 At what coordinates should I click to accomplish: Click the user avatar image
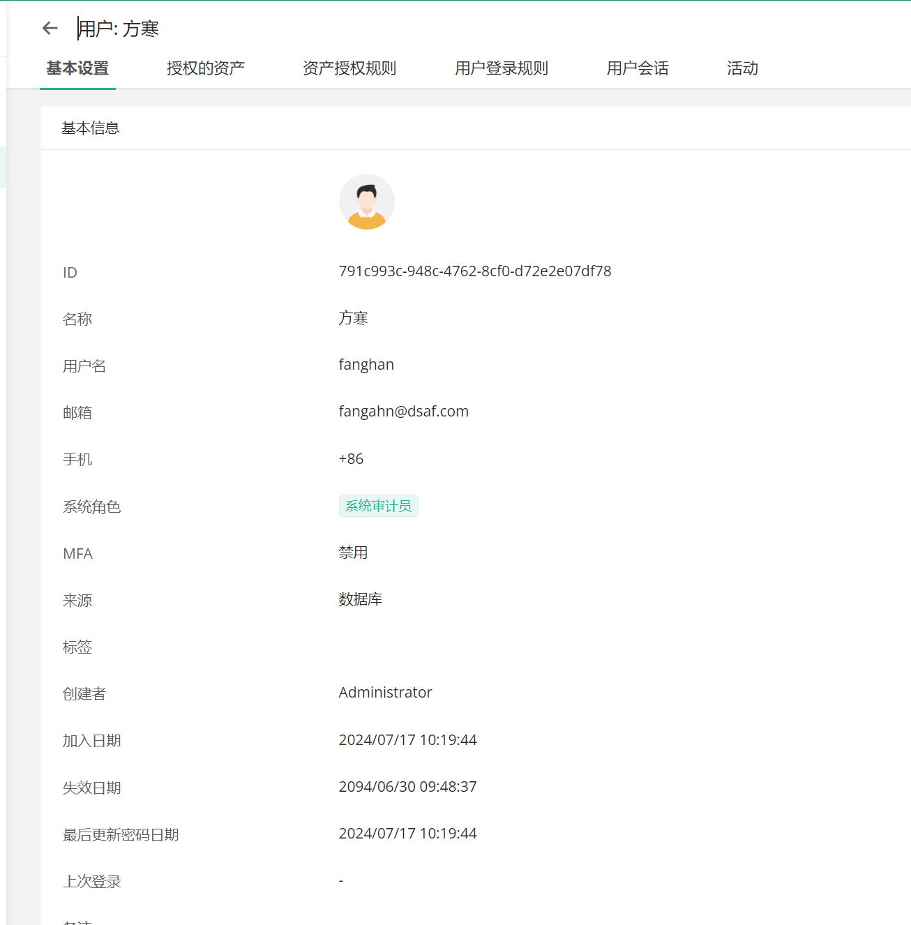[x=366, y=202]
